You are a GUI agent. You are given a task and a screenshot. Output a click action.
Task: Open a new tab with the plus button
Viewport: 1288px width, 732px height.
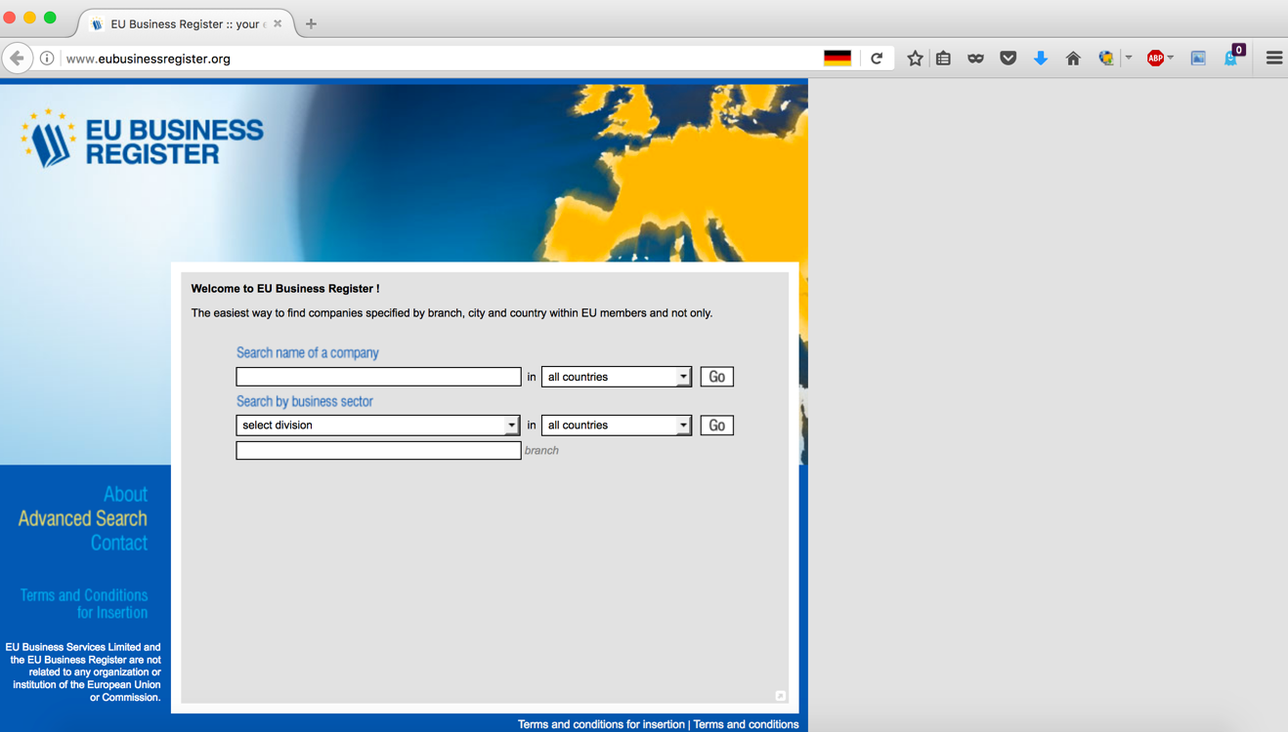pos(311,23)
